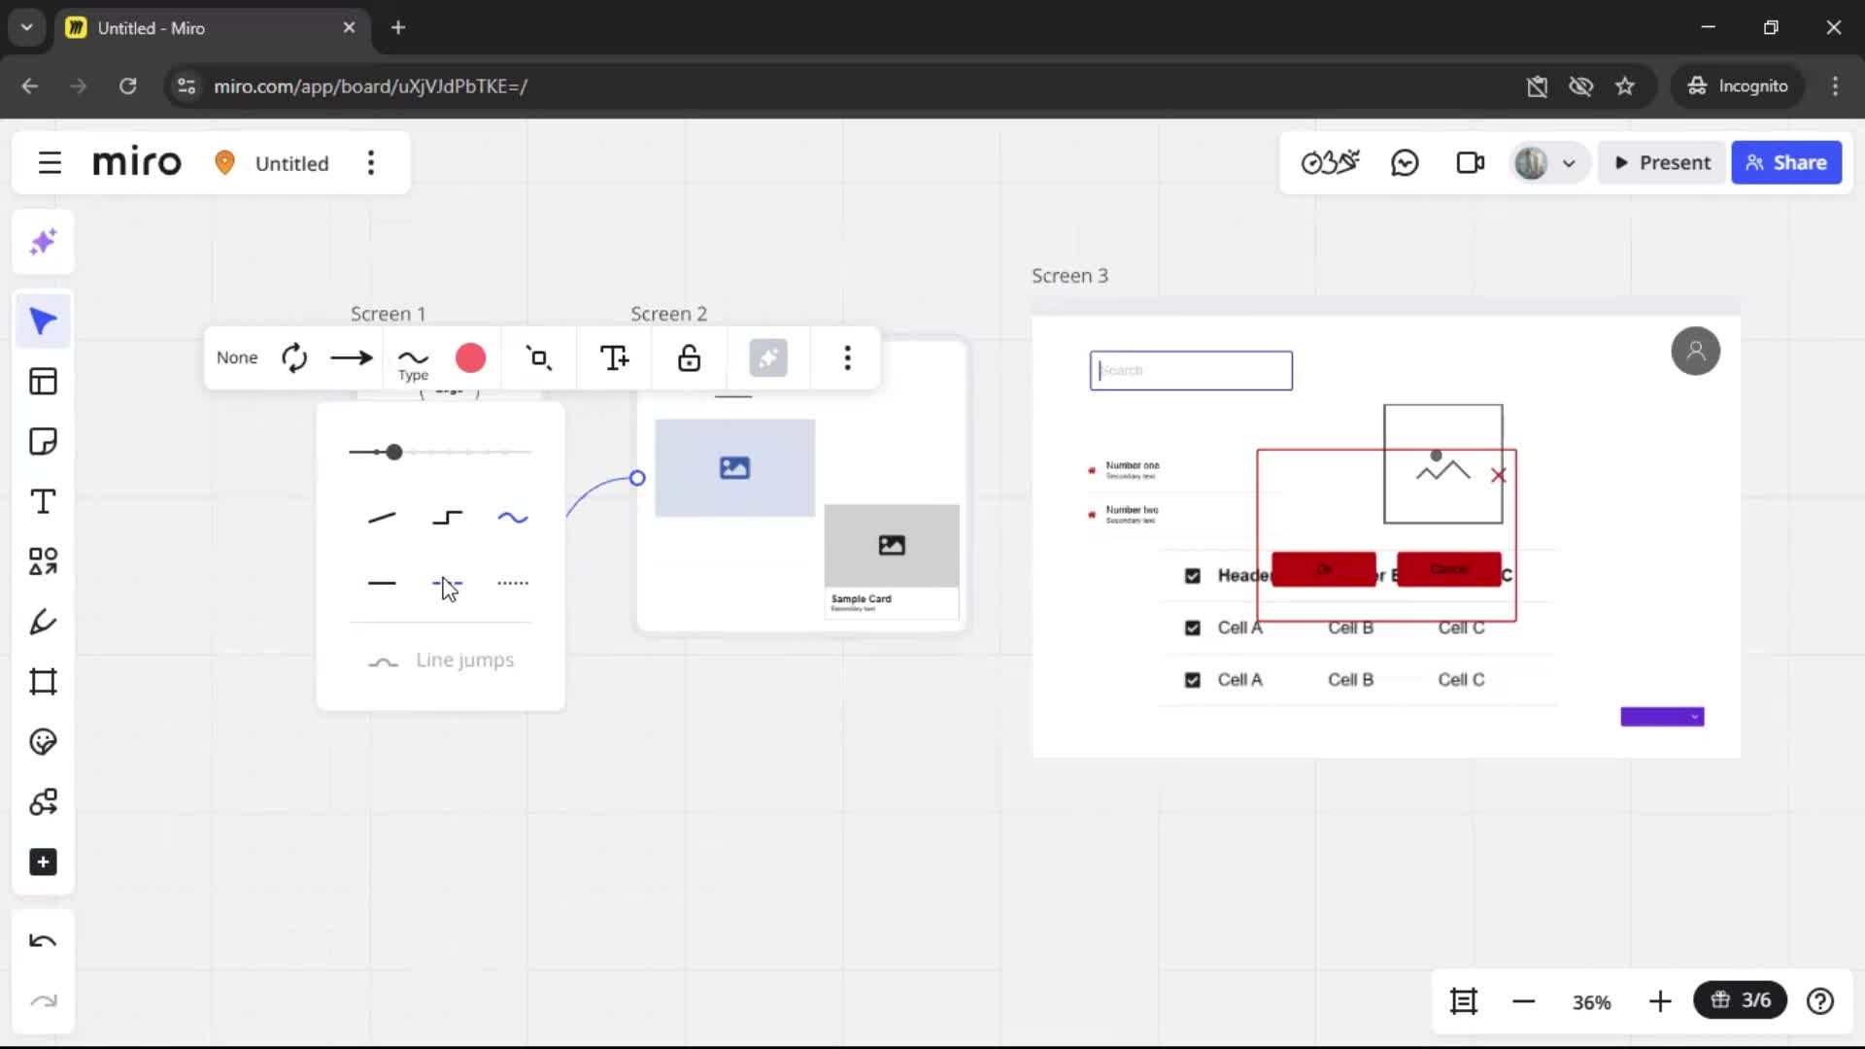Open the board options three-dot menu
Screen dimensions: 1865x1049
pos(370,162)
